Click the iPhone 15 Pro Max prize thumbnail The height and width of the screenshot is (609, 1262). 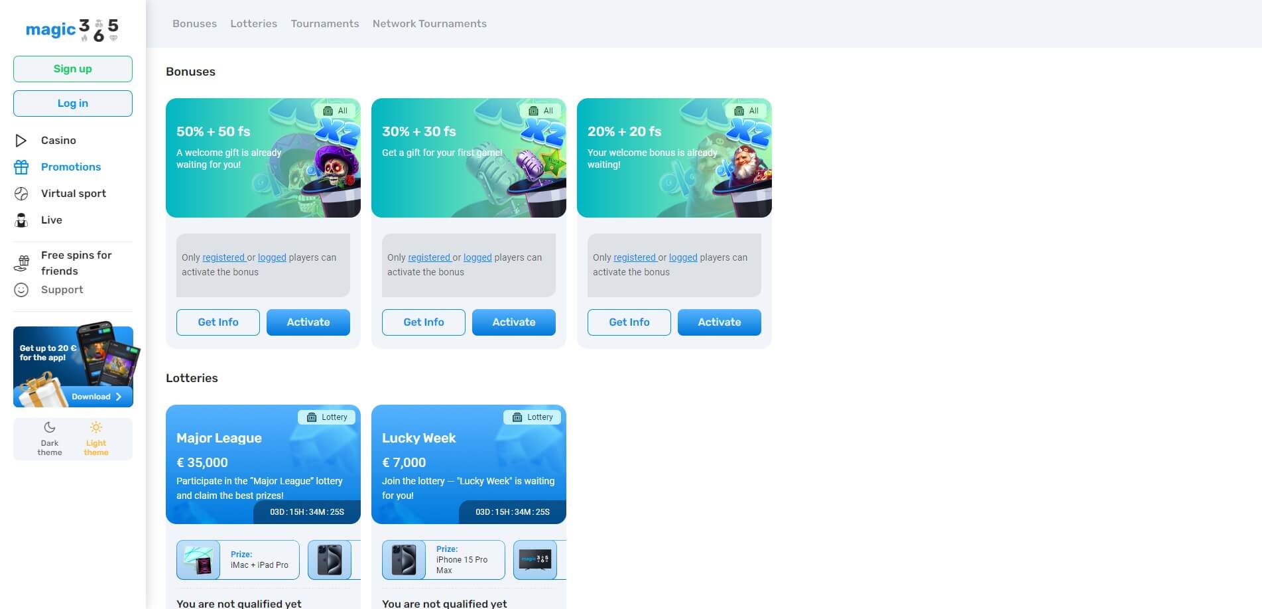(x=404, y=560)
